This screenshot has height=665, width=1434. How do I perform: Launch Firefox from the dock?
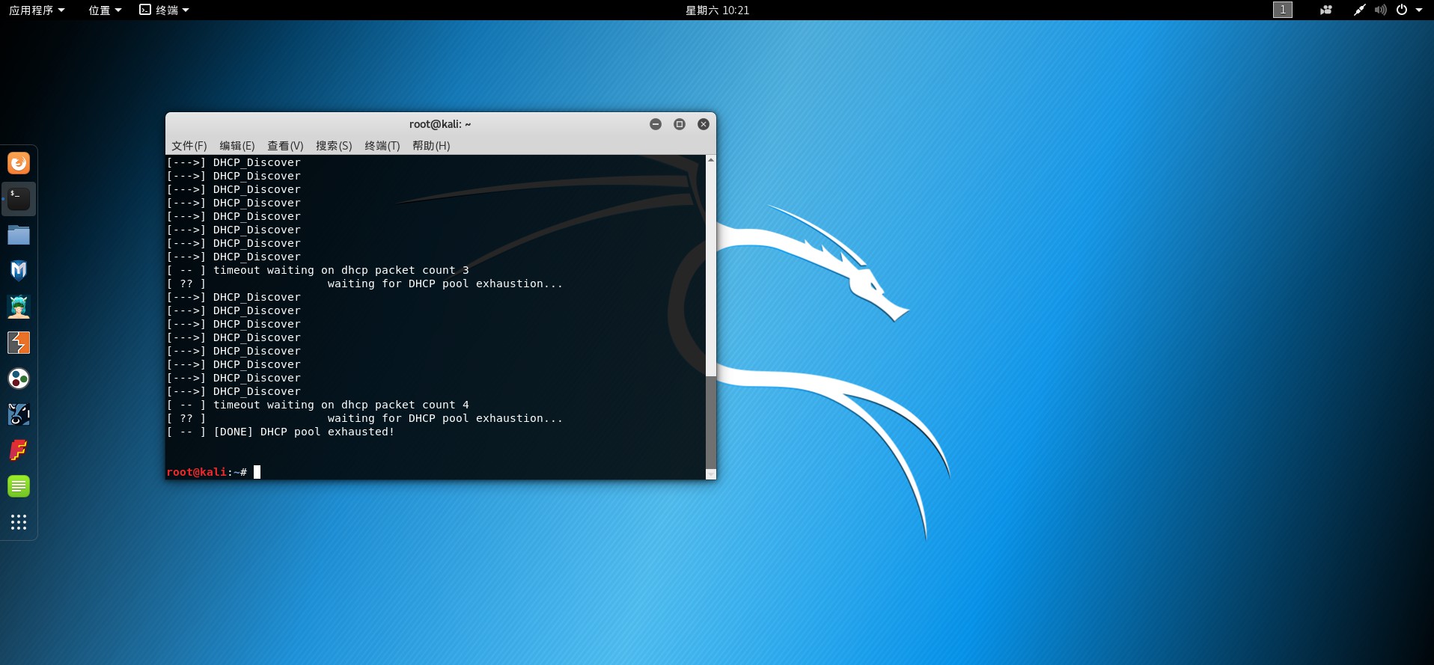click(19, 163)
